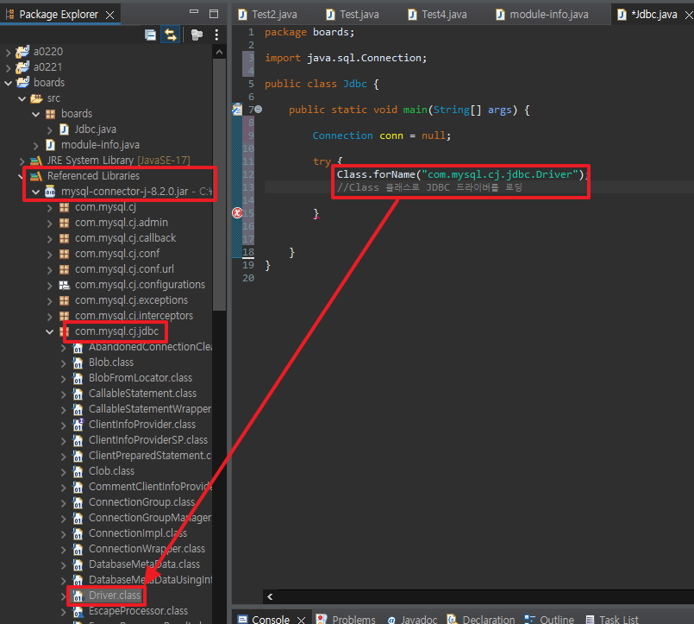Close the *Jdbc.java editor tab
The image size is (694, 624).
click(689, 15)
